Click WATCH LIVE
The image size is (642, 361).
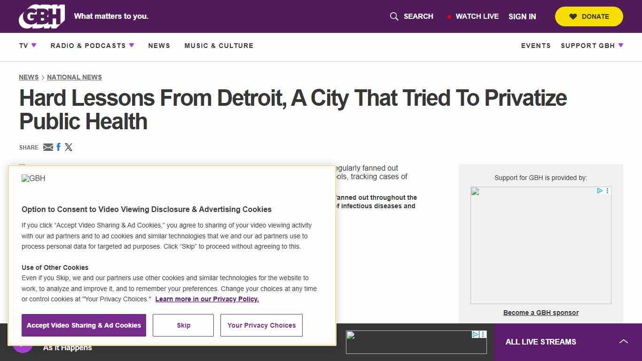click(477, 16)
